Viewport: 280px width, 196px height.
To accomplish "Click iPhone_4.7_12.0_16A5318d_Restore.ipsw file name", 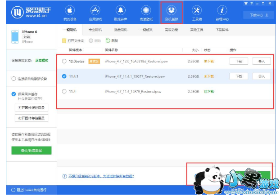I will [136, 61].
